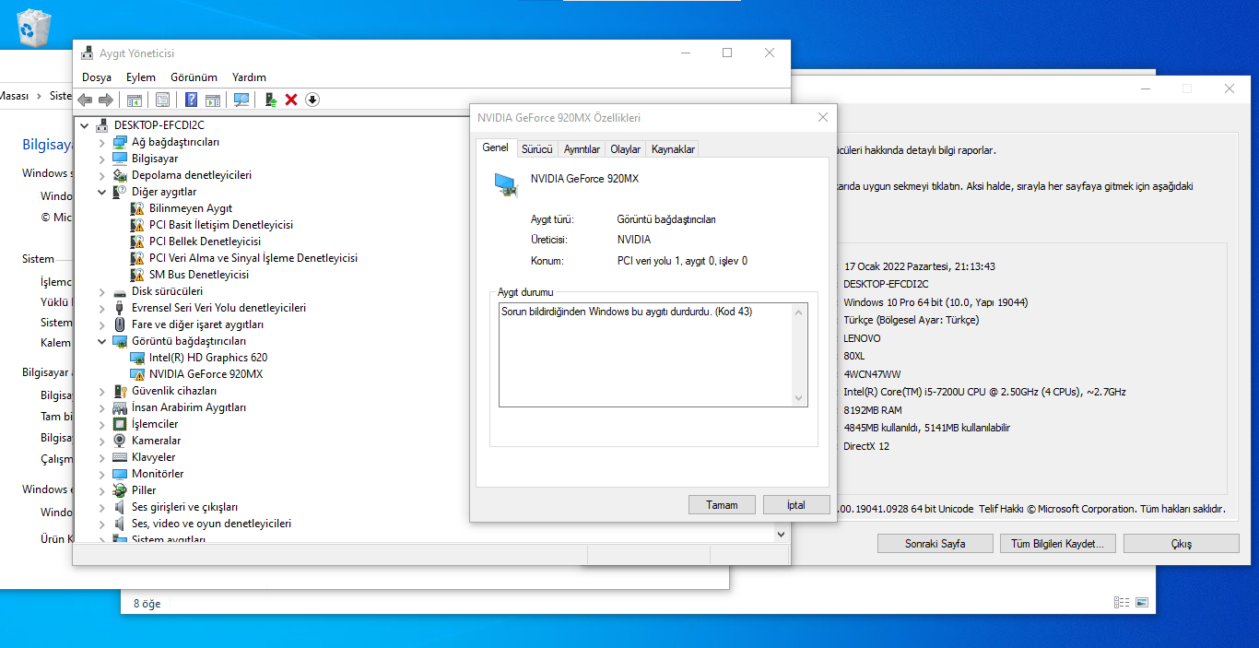Select the PCI Basit İletişim Denetleyicisi icon
This screenshot has width=1259, height=648.
pos(137,225)
